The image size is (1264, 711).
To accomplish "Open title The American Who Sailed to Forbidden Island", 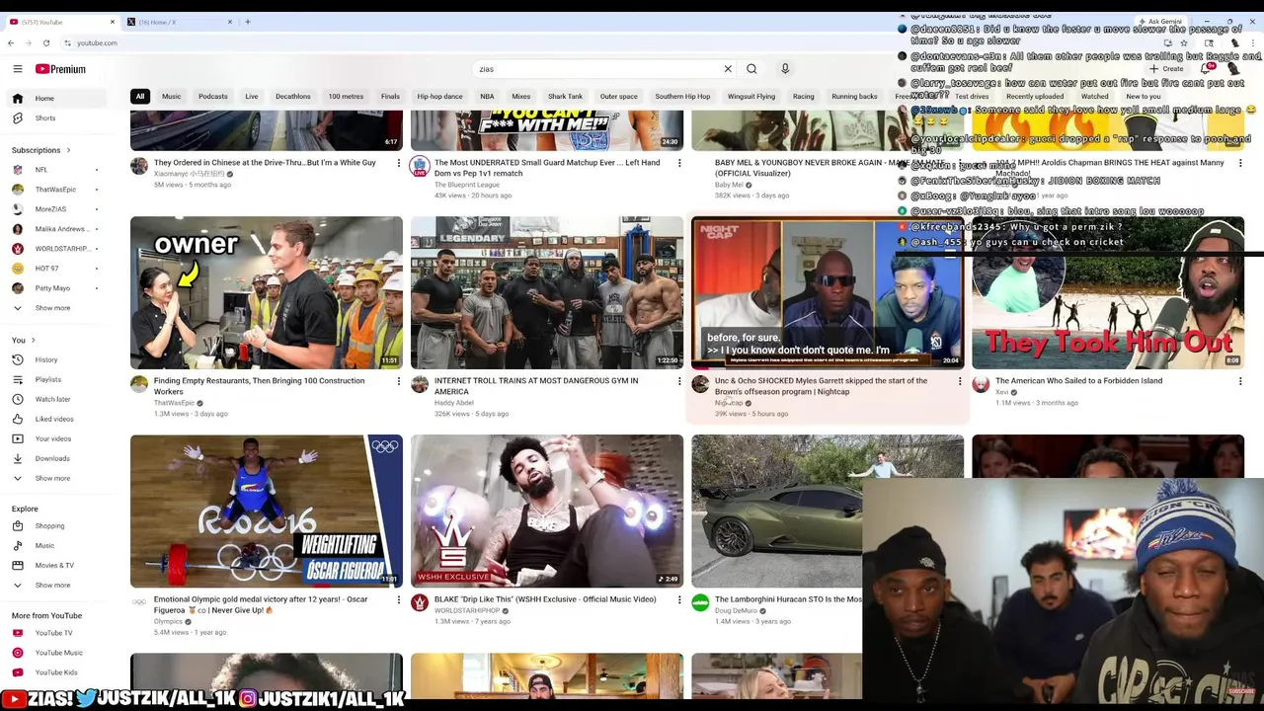I will 1078,381.
